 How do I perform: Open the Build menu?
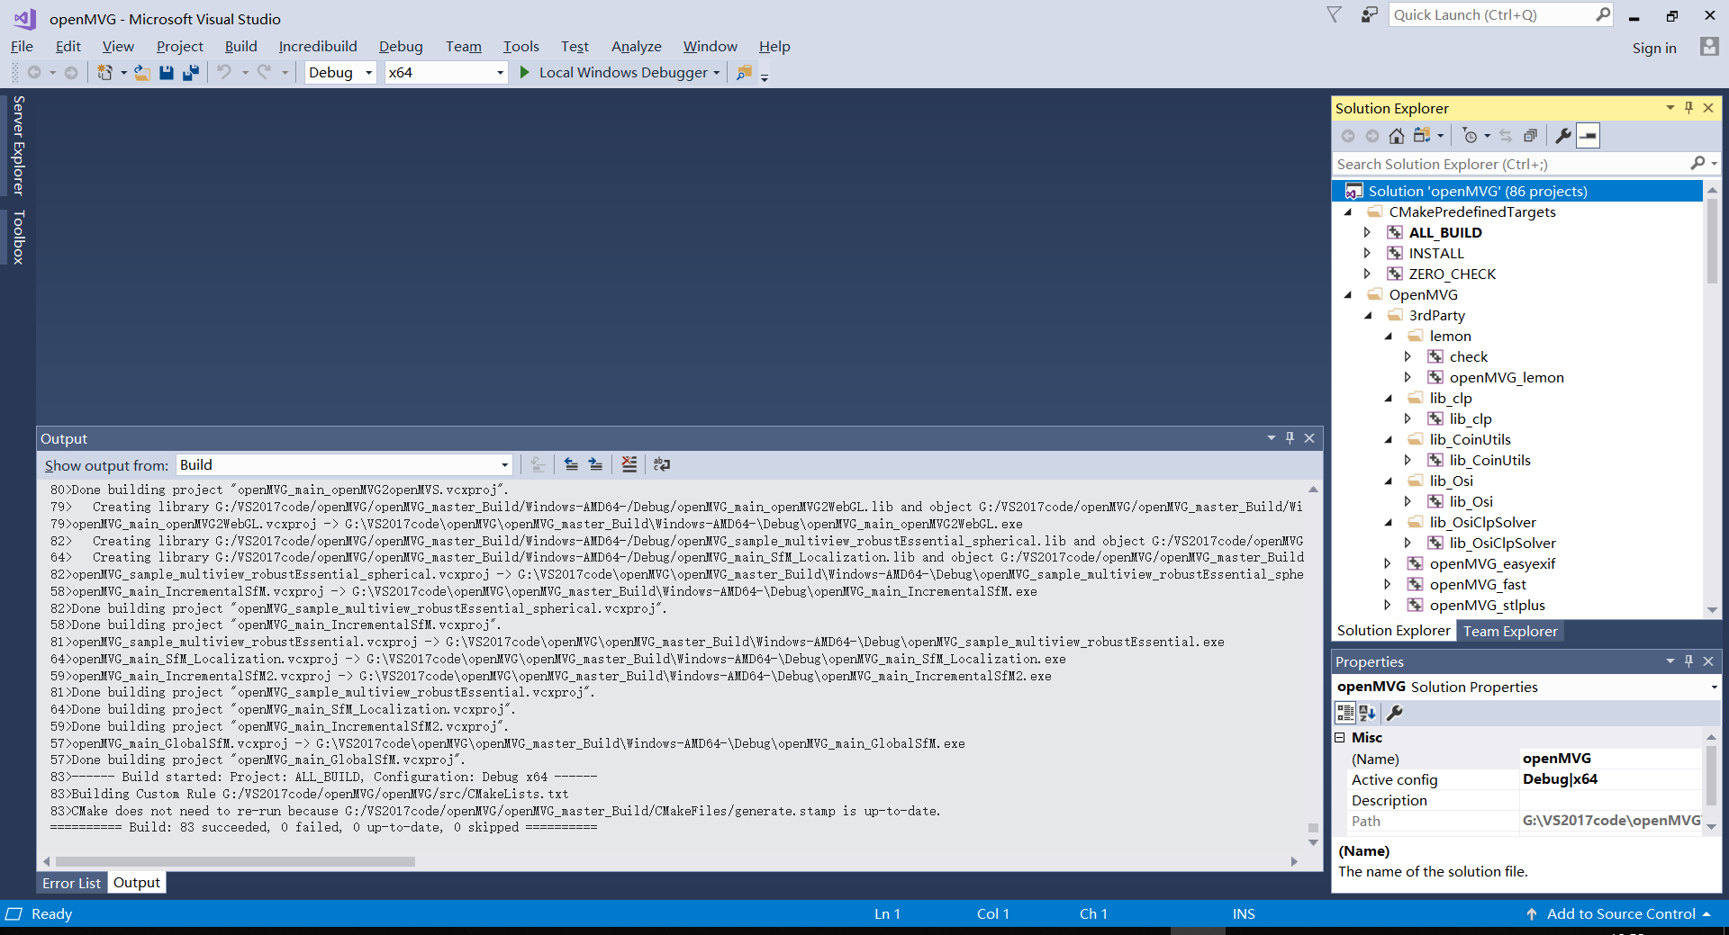[240, 47]
